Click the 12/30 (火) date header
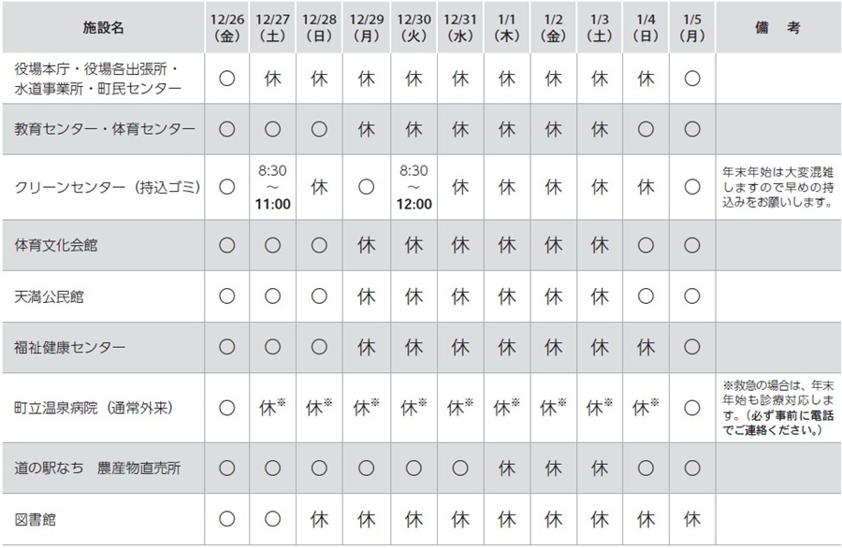The height and width of the screenshot is (548, 842). pos(413,28)
